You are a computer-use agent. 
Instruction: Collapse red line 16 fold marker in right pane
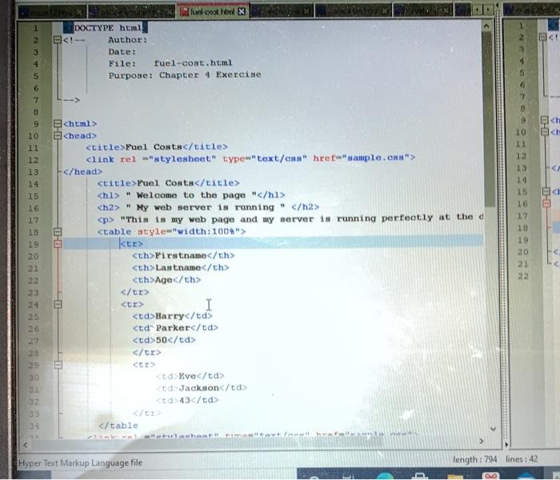click(x=546, y=203)
